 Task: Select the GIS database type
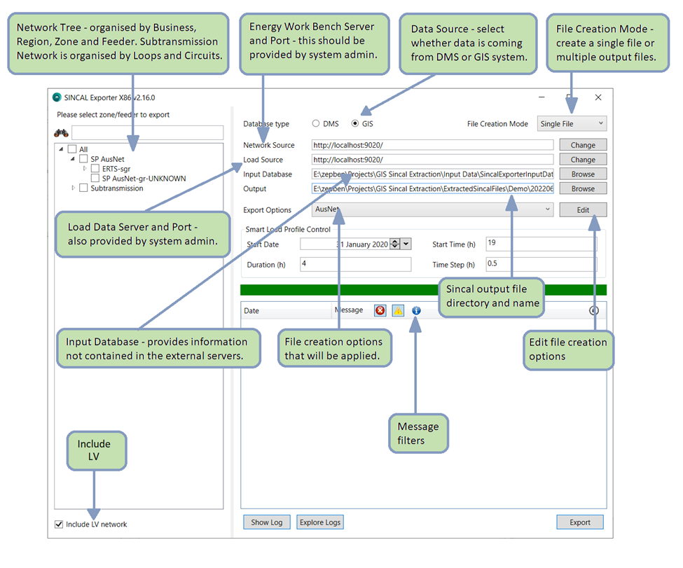[x=355, y=124]
